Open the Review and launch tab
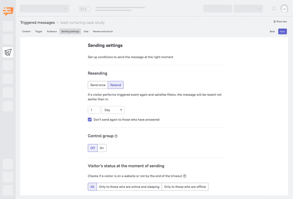This screenshot has width=293, height=199. [x=103, y=31]
